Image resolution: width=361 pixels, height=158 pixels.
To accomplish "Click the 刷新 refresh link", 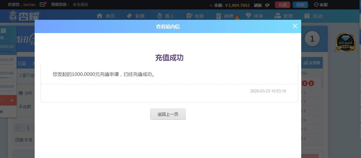I will (x=258, y=5).
